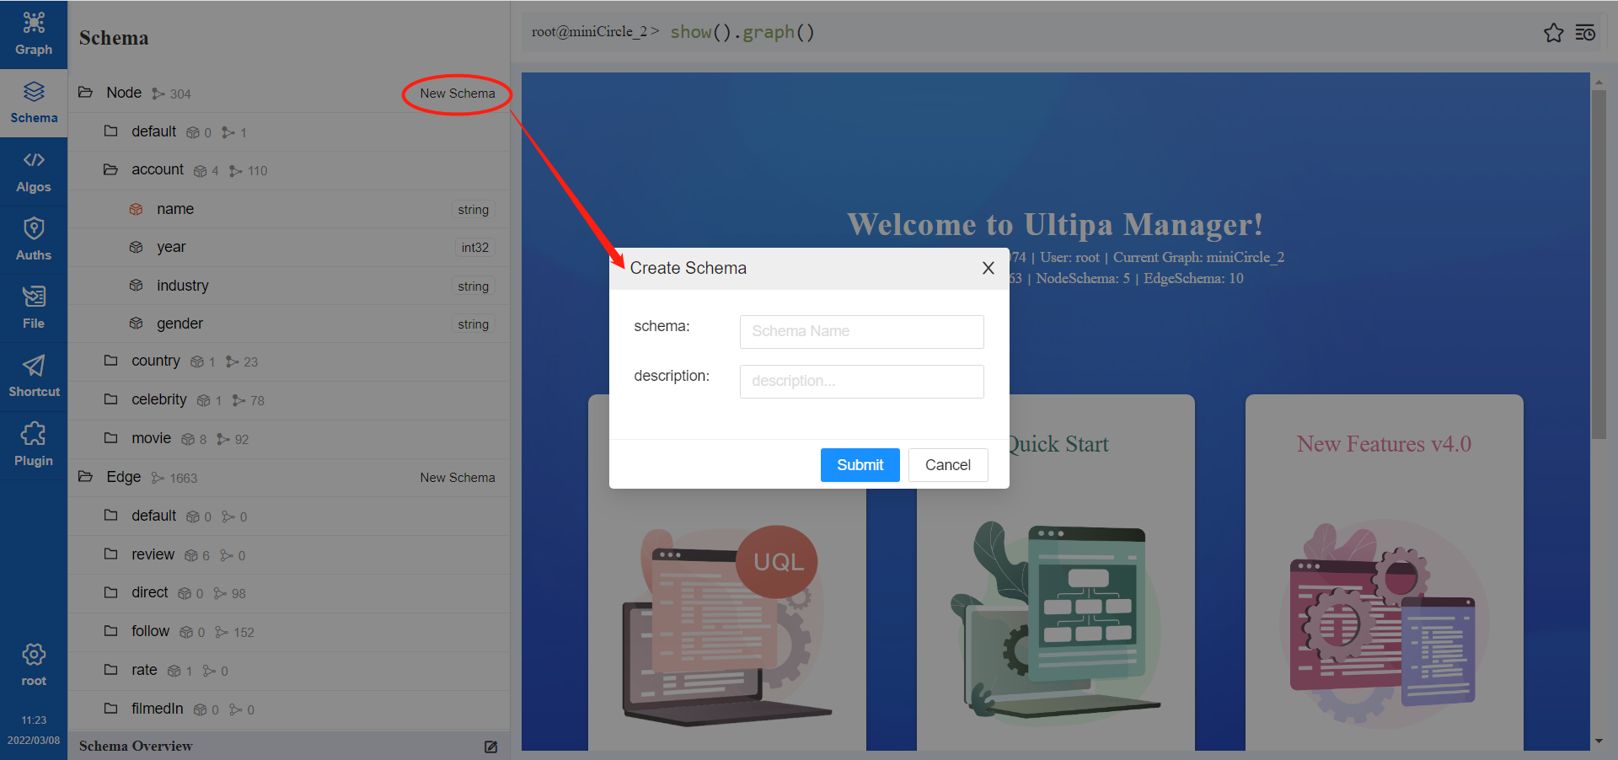This screenshot has height=760, width=1618.
Task: Click the year property cube icon
Action: coord(136,247)
